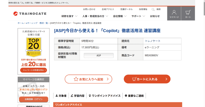
Task: Click 会場アクセス link
Action: [108, 9]
